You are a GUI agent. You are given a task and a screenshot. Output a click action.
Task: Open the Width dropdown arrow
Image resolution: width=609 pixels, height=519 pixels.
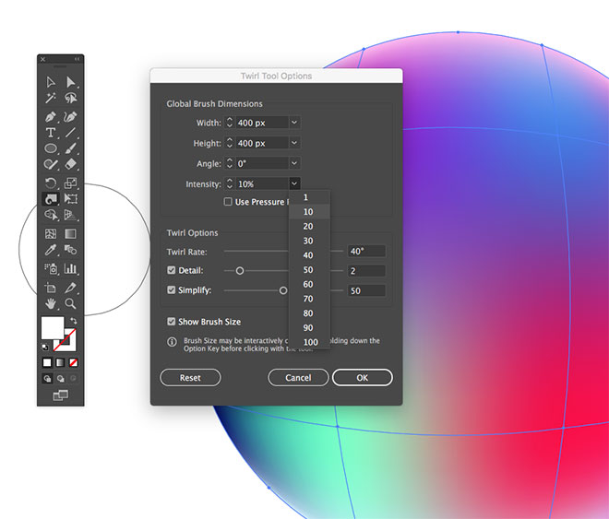pyautogui.click(x=294, y=123)
